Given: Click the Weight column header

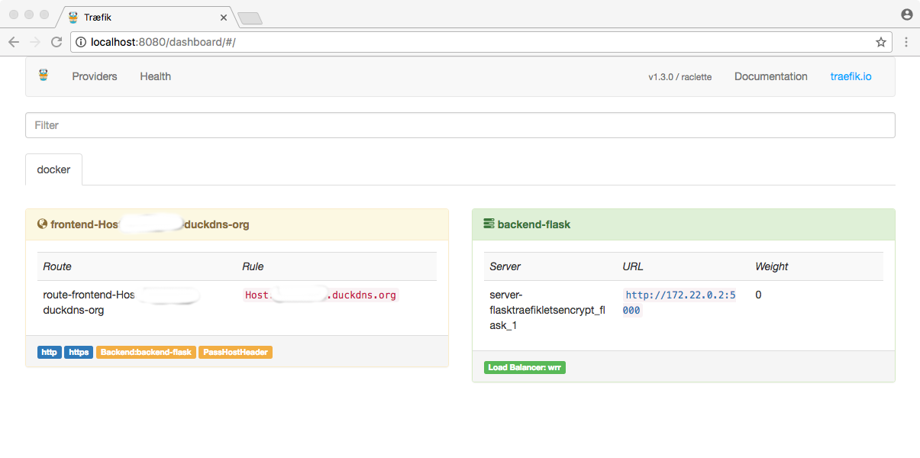Looking at the screenshot, I should [772, 266].
